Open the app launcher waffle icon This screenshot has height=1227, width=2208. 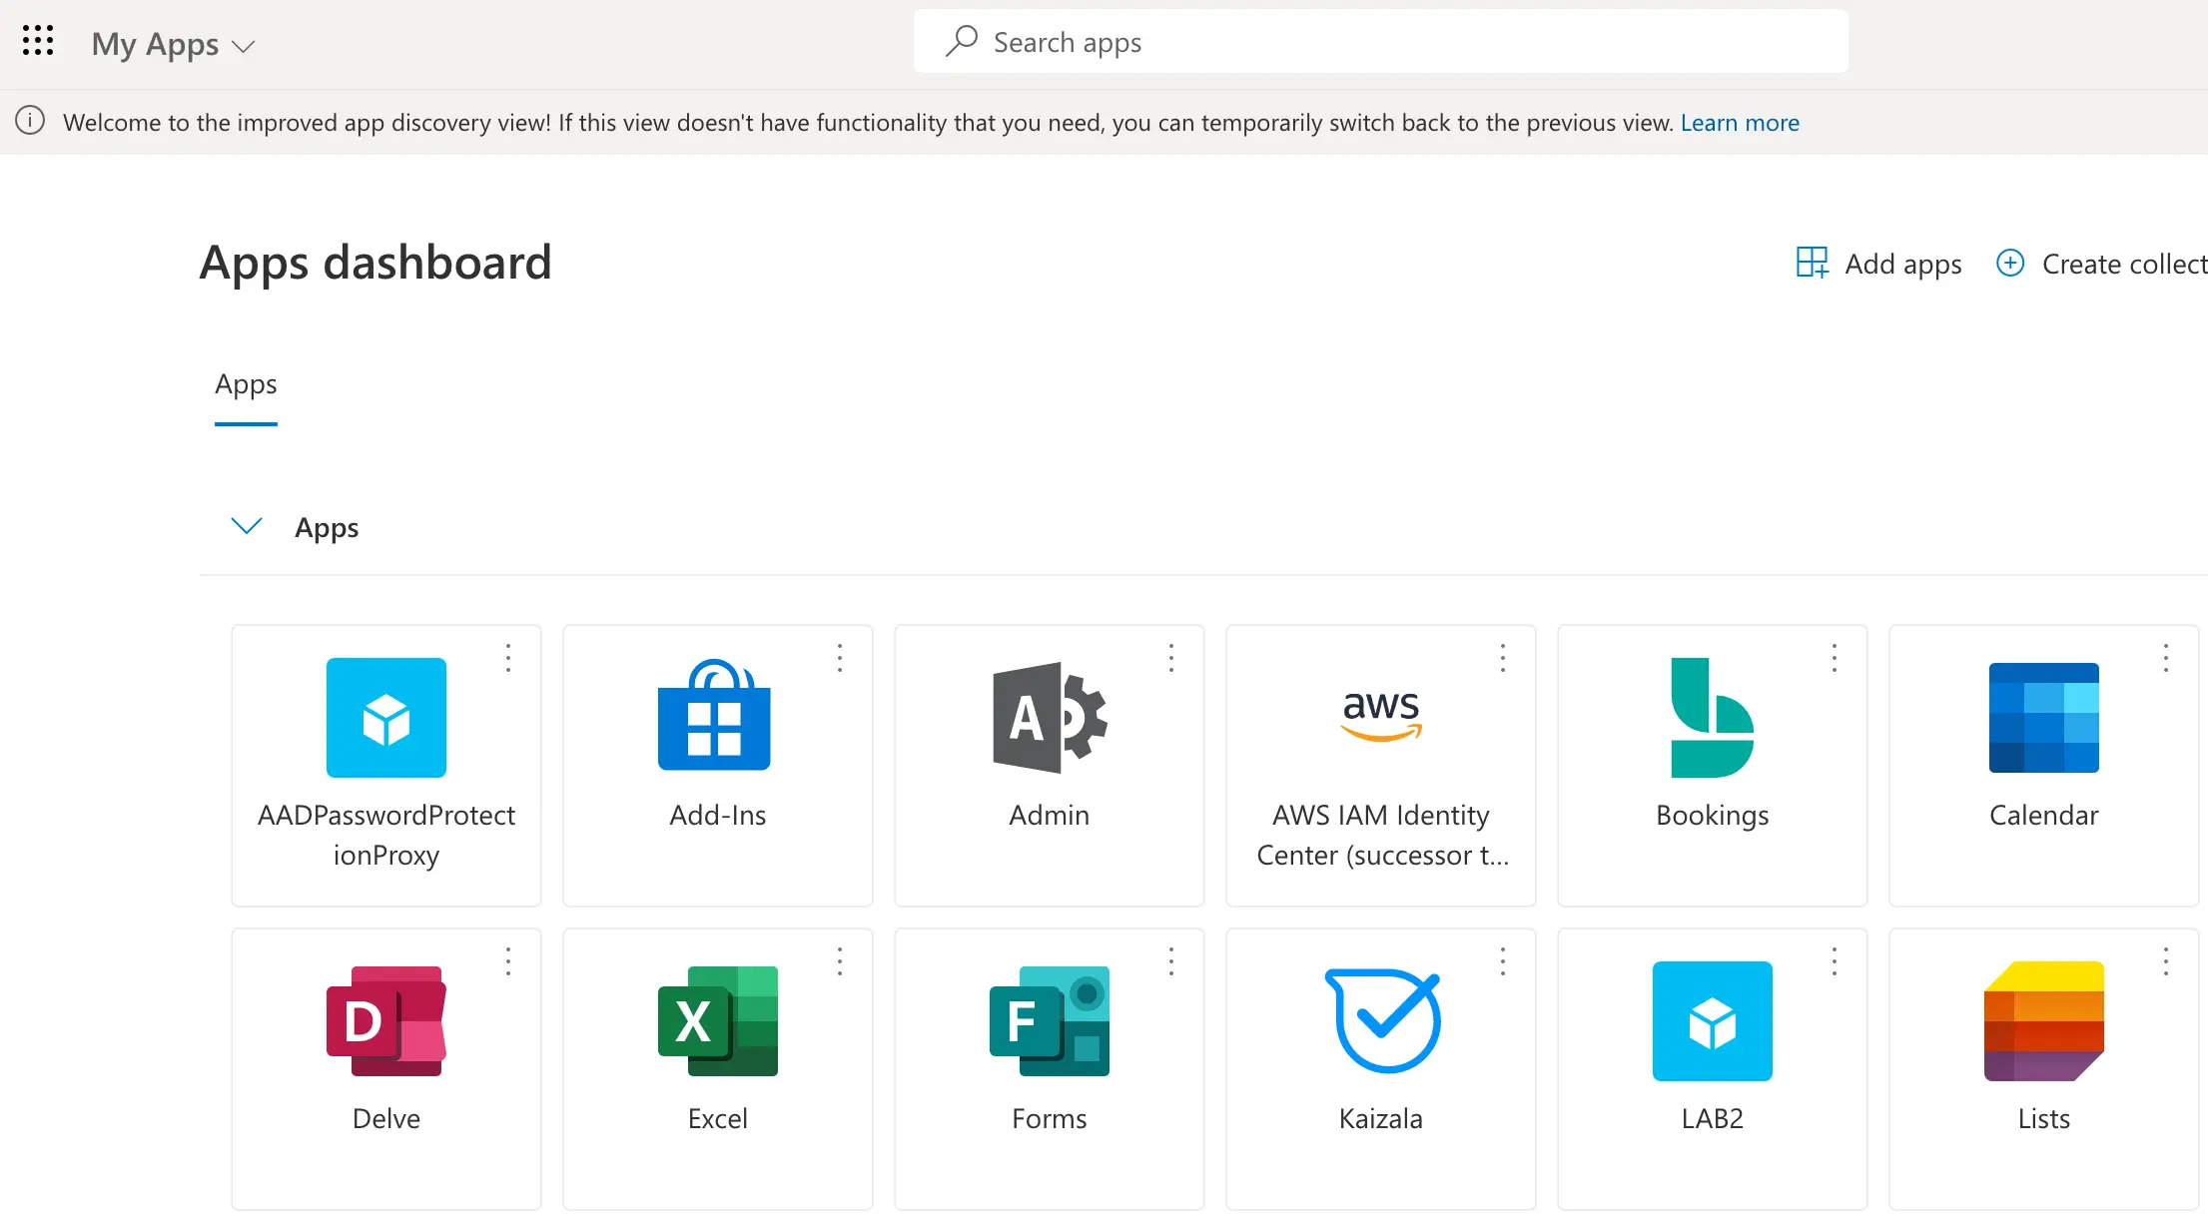coord(38,41)
